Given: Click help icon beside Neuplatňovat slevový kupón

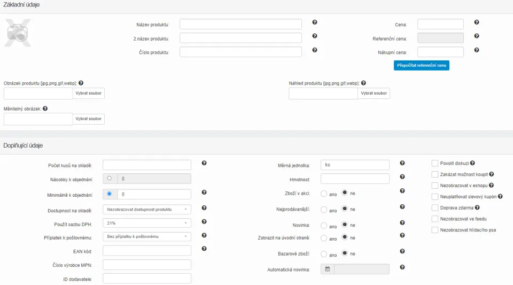Looking at the screenshot, I should 500,196.
